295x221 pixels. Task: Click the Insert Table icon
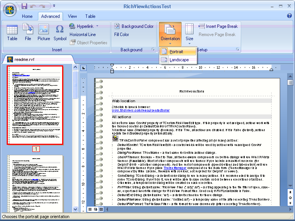pyautogui.click(x=12, y=32)
